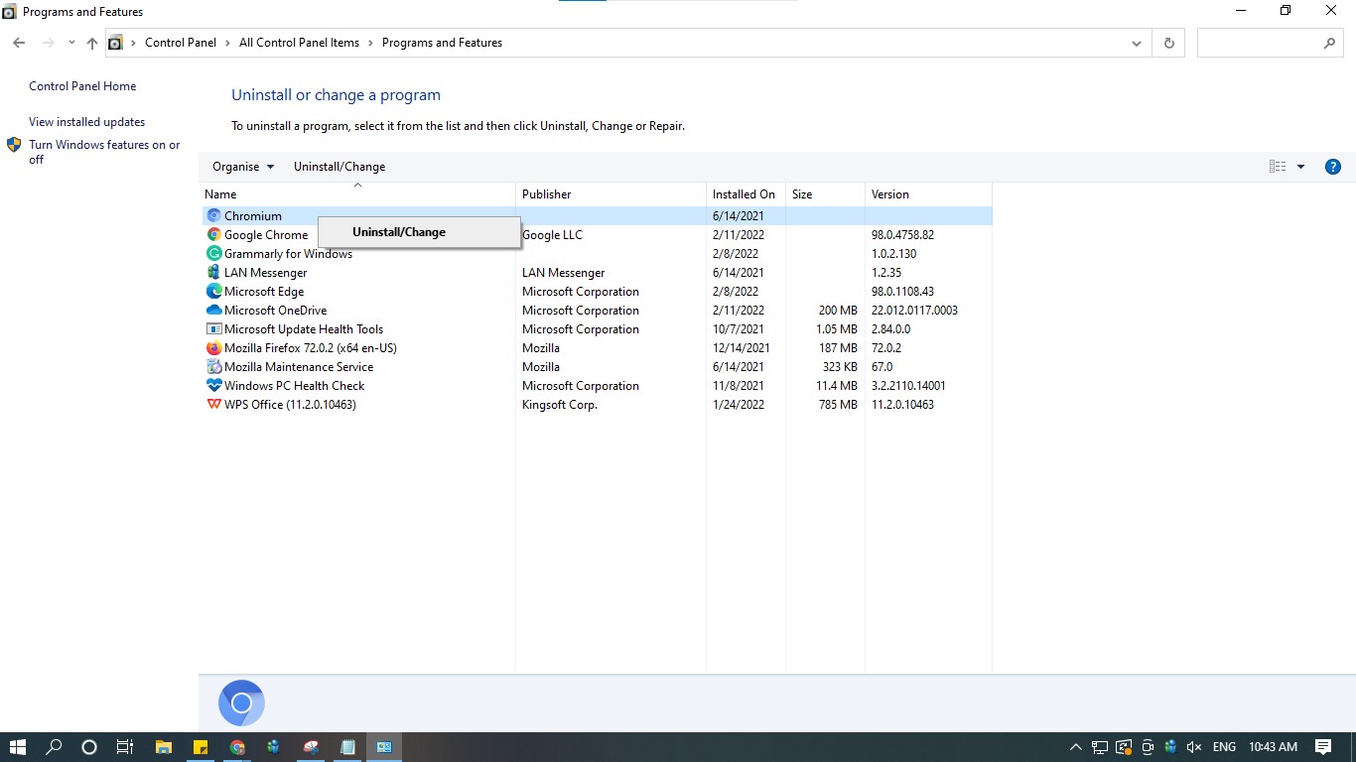Click the shield icon beside Turn Windows features
Screen dimensions: 1356x762
coord(14,145)
